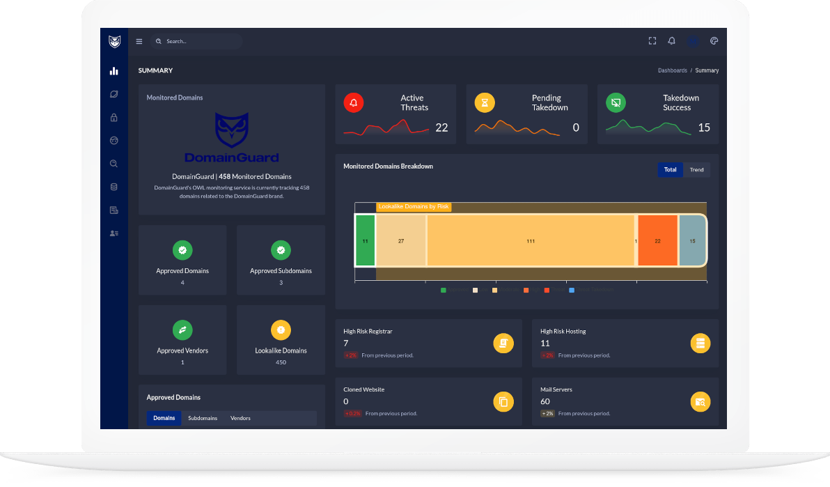Image resolution: width=830 pixels, height=487 pixels.
Task: Click the DomainGuard logo in Monitored Domains
Action: [232, 137]
